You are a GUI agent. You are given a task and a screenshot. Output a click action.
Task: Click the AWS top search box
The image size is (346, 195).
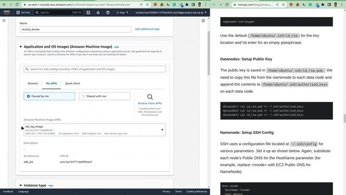click(x=58, y=12)
